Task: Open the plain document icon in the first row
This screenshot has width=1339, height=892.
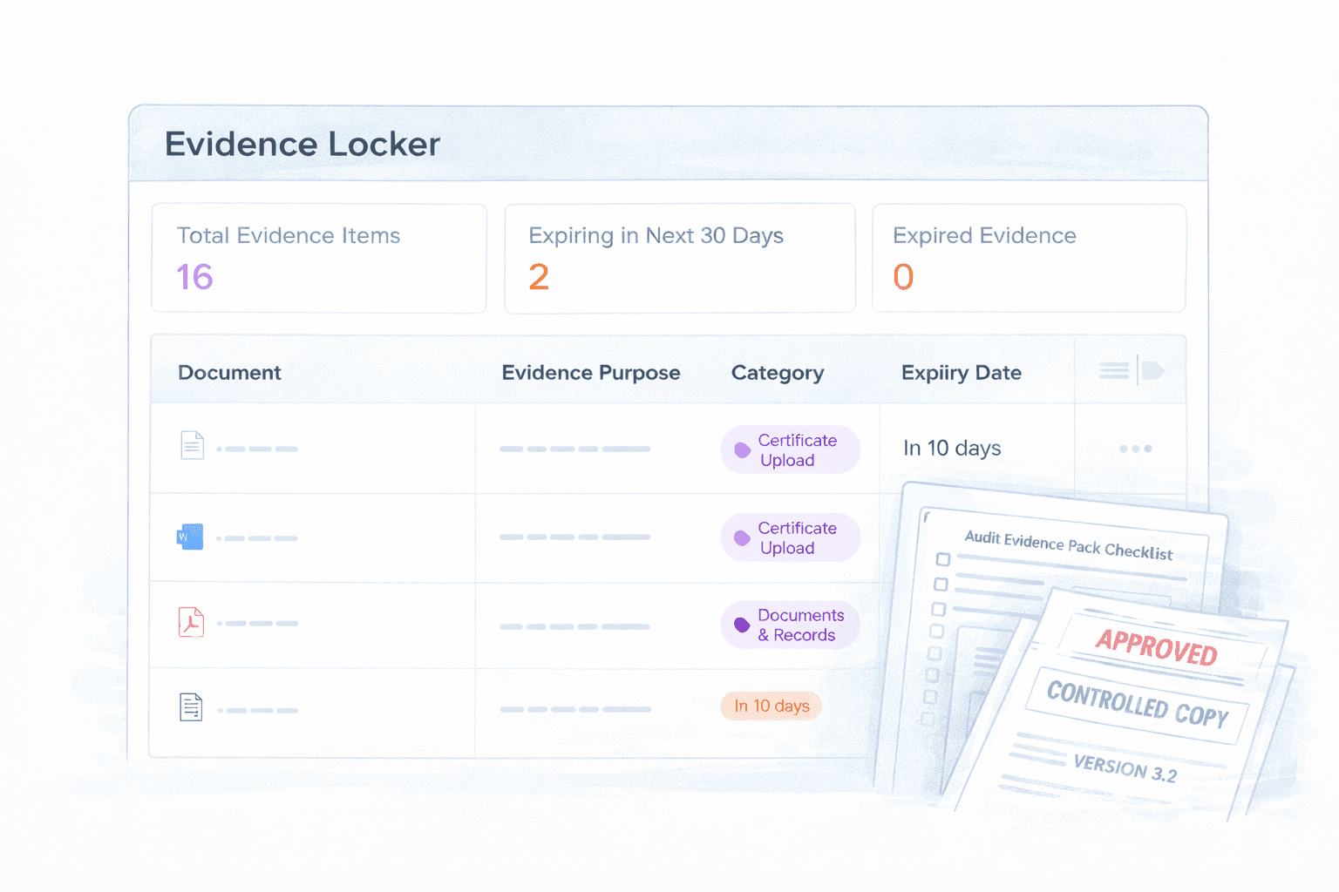Action: click(192, 445)
